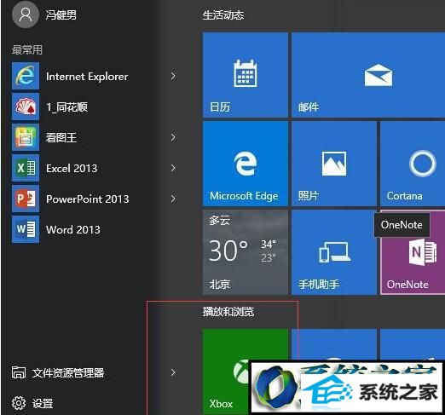Open the 手机助手 phone companion tile

click(334, 252)
